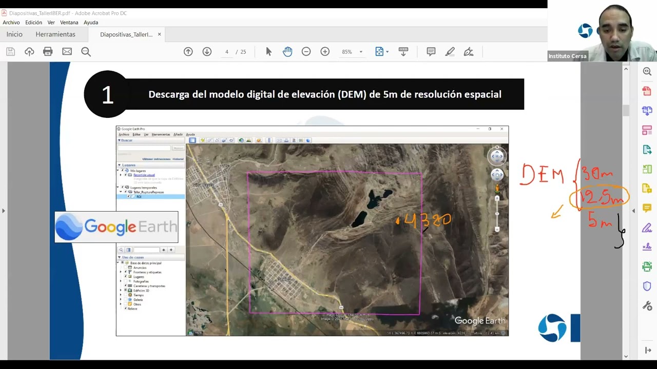Open Fill & Sign tool in sidebar
657x369 pixels.
647,228
